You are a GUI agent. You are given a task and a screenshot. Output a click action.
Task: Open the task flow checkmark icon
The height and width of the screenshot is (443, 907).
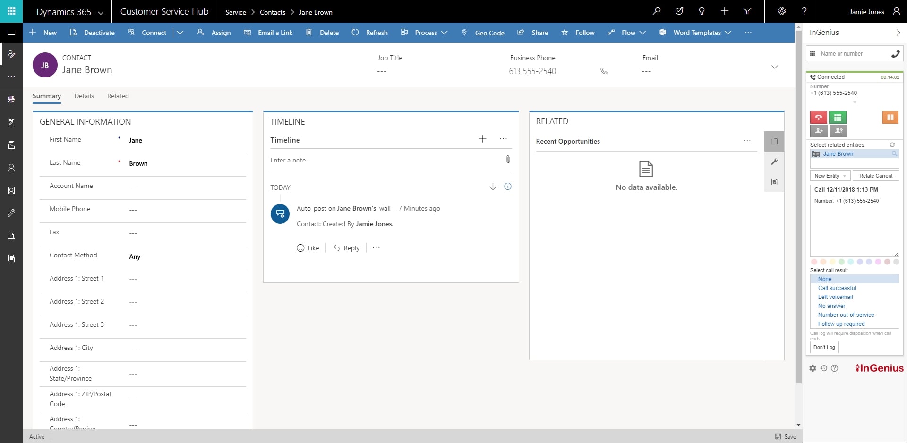[679, 11]
